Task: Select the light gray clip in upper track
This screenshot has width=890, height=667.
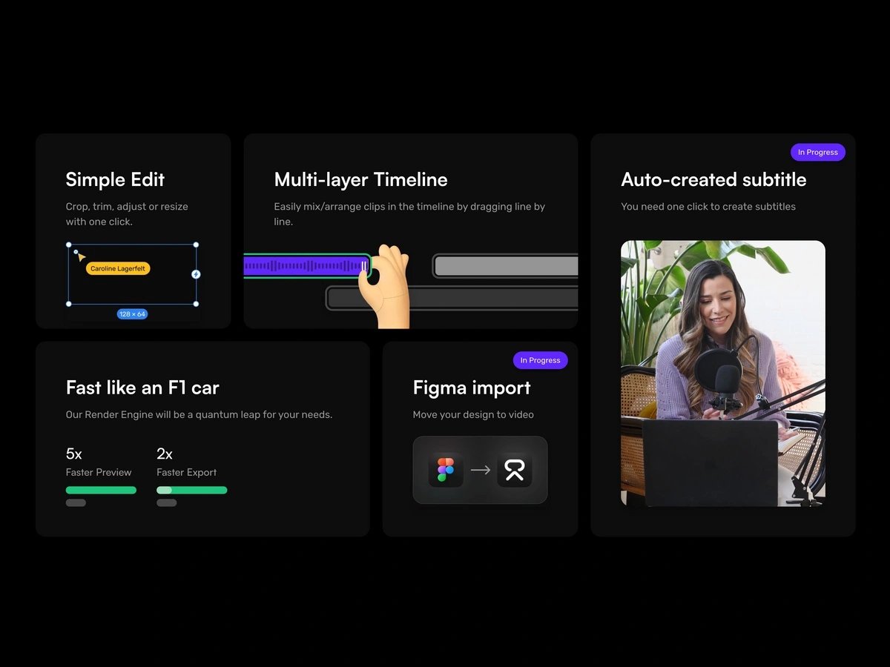Action: click(x=506, y=266)
